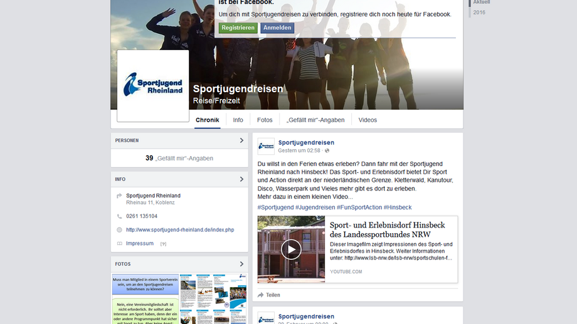
Task: Jump to 2016 in the timeline
Action: [479, 13]
